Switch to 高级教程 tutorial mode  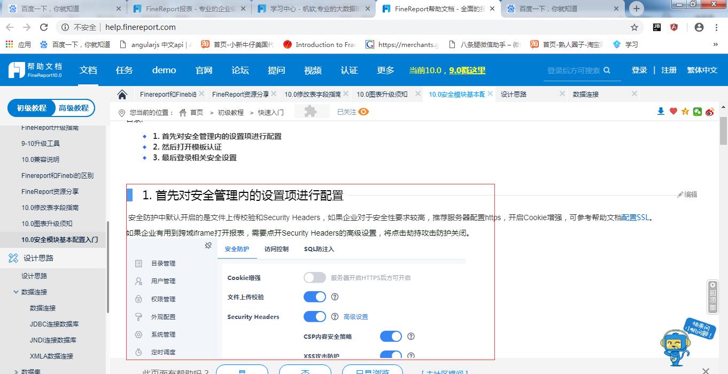click(x=74, y=108)
